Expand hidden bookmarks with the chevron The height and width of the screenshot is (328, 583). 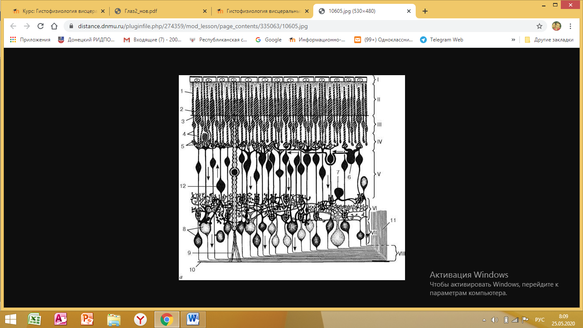(x=513, y=40)
